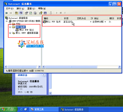Collapse the FTP 站点 folder node
The image size is (123, 112).
pos(10,27)
